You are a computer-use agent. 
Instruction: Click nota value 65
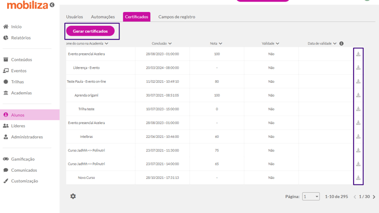(217, 164)
